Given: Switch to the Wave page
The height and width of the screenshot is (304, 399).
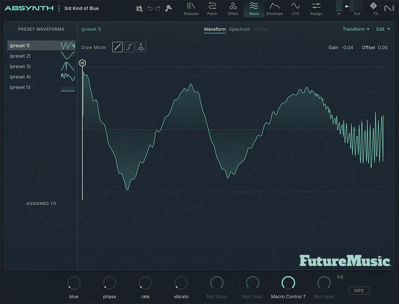Looking at the screenshot, I should [254, 9].
